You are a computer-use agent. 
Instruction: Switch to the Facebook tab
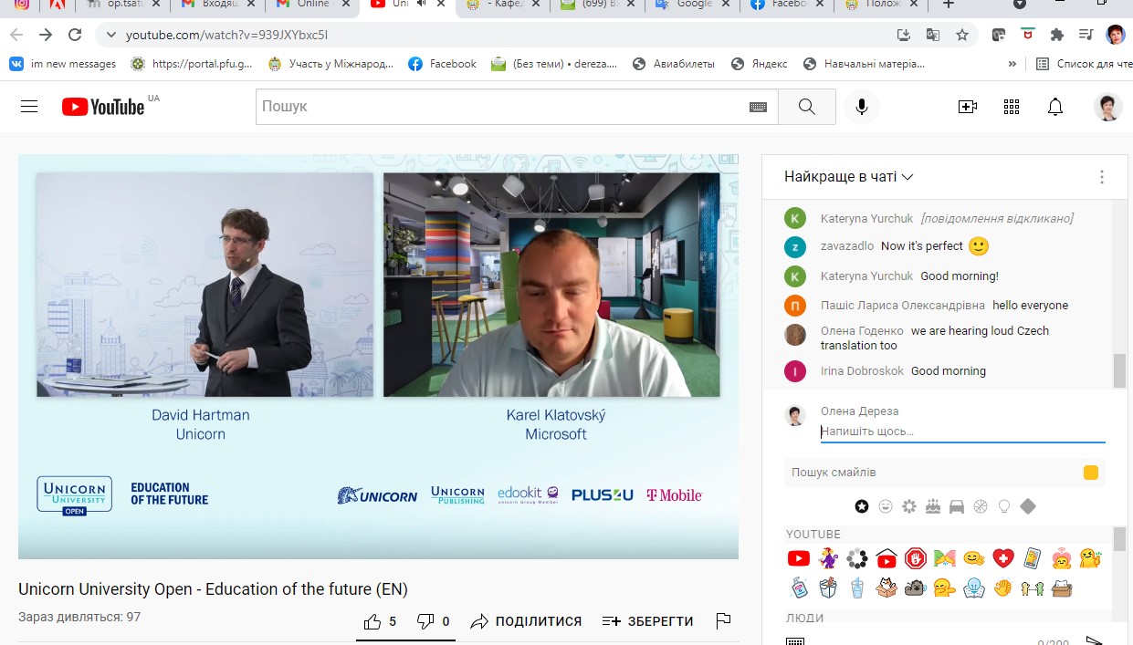click(787, 5)
